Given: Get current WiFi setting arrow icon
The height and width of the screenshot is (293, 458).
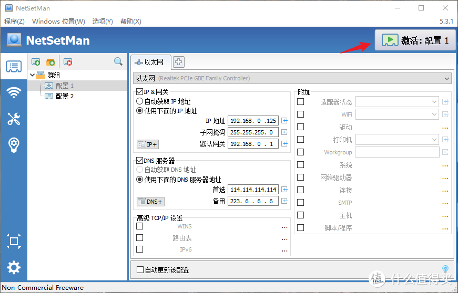Looking at the screenshot, I should coord(445,114).
